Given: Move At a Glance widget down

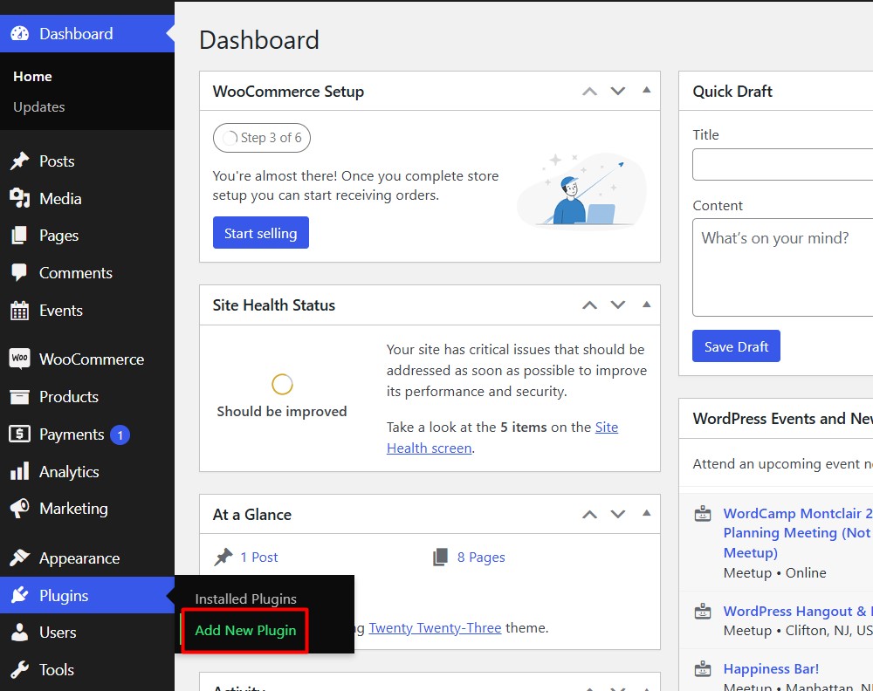Looking at the screenshot, I should click(618, 514).
